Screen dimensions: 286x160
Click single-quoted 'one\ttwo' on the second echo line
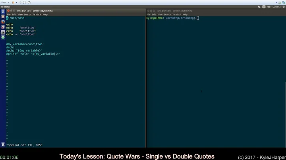pyautogui.click(x=27, y=28)
